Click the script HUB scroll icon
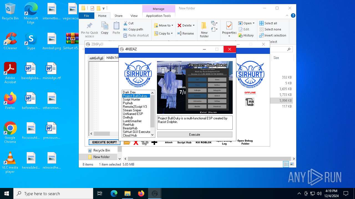 coord(250,102)
